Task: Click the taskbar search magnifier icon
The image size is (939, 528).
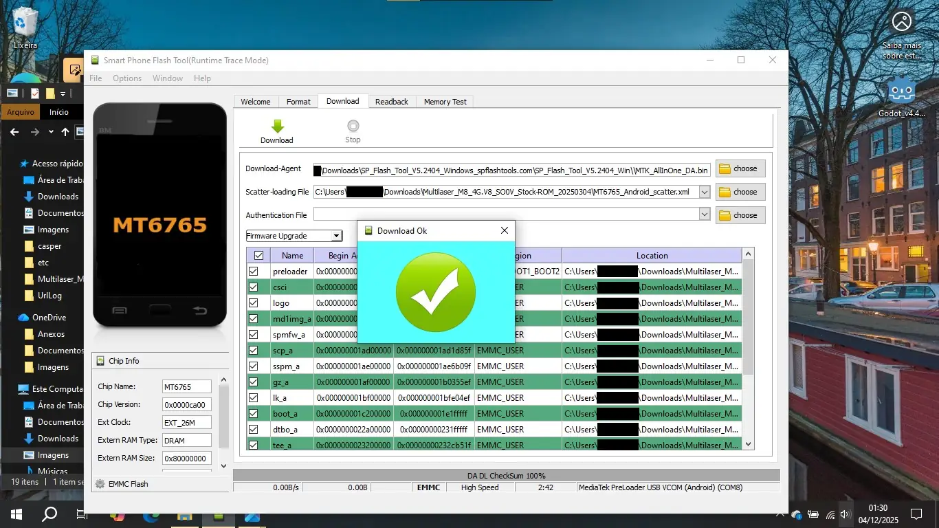Action: (x=49, y=514)
